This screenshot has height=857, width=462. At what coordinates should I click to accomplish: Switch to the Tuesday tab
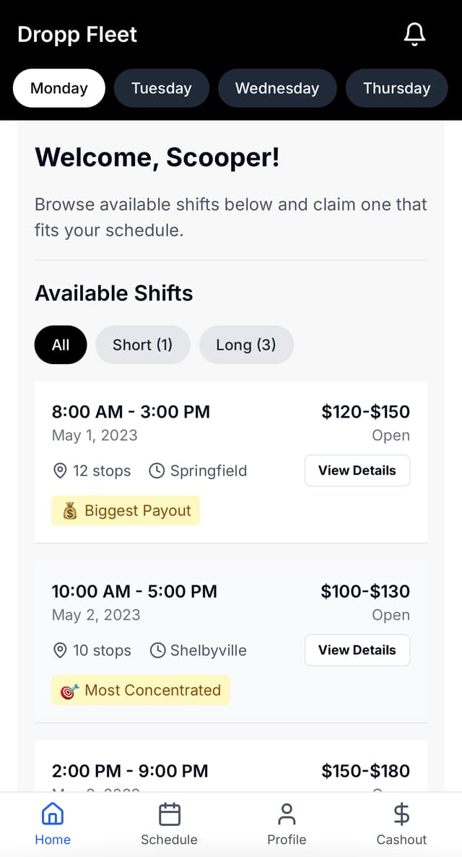point(161,87)
